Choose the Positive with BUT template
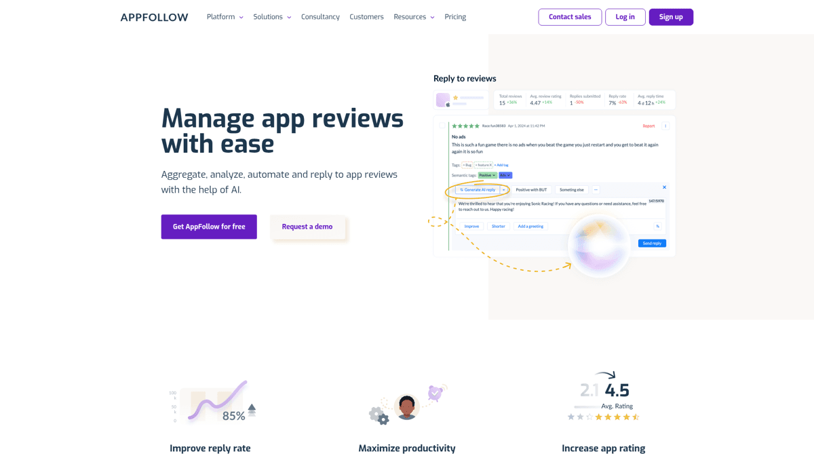Image resolution: width=814 pixels, height=458 pixels. 531,190
